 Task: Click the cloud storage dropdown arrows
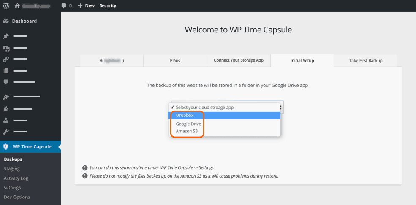coord(282,108)
